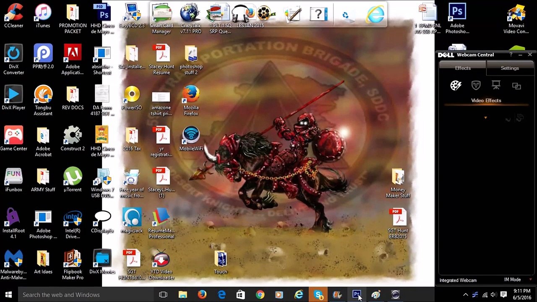Open the Effects tab in Webcam Central
Viewport: 537px width, 302px height.
463,68
